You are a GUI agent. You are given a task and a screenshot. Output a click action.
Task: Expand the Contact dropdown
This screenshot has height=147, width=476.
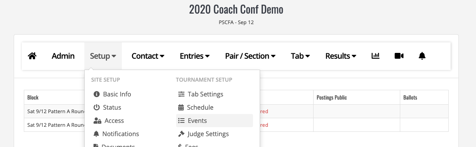pos(148,56)
